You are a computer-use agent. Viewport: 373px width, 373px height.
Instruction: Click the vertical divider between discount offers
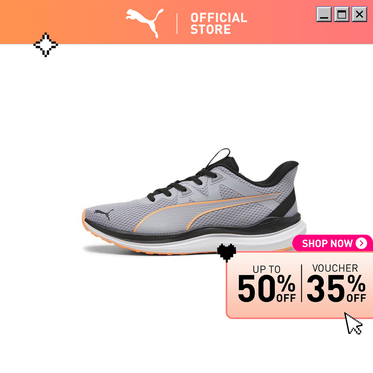pos(301,283)
